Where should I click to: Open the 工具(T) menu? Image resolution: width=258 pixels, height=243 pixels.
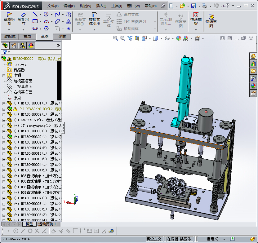117,6
